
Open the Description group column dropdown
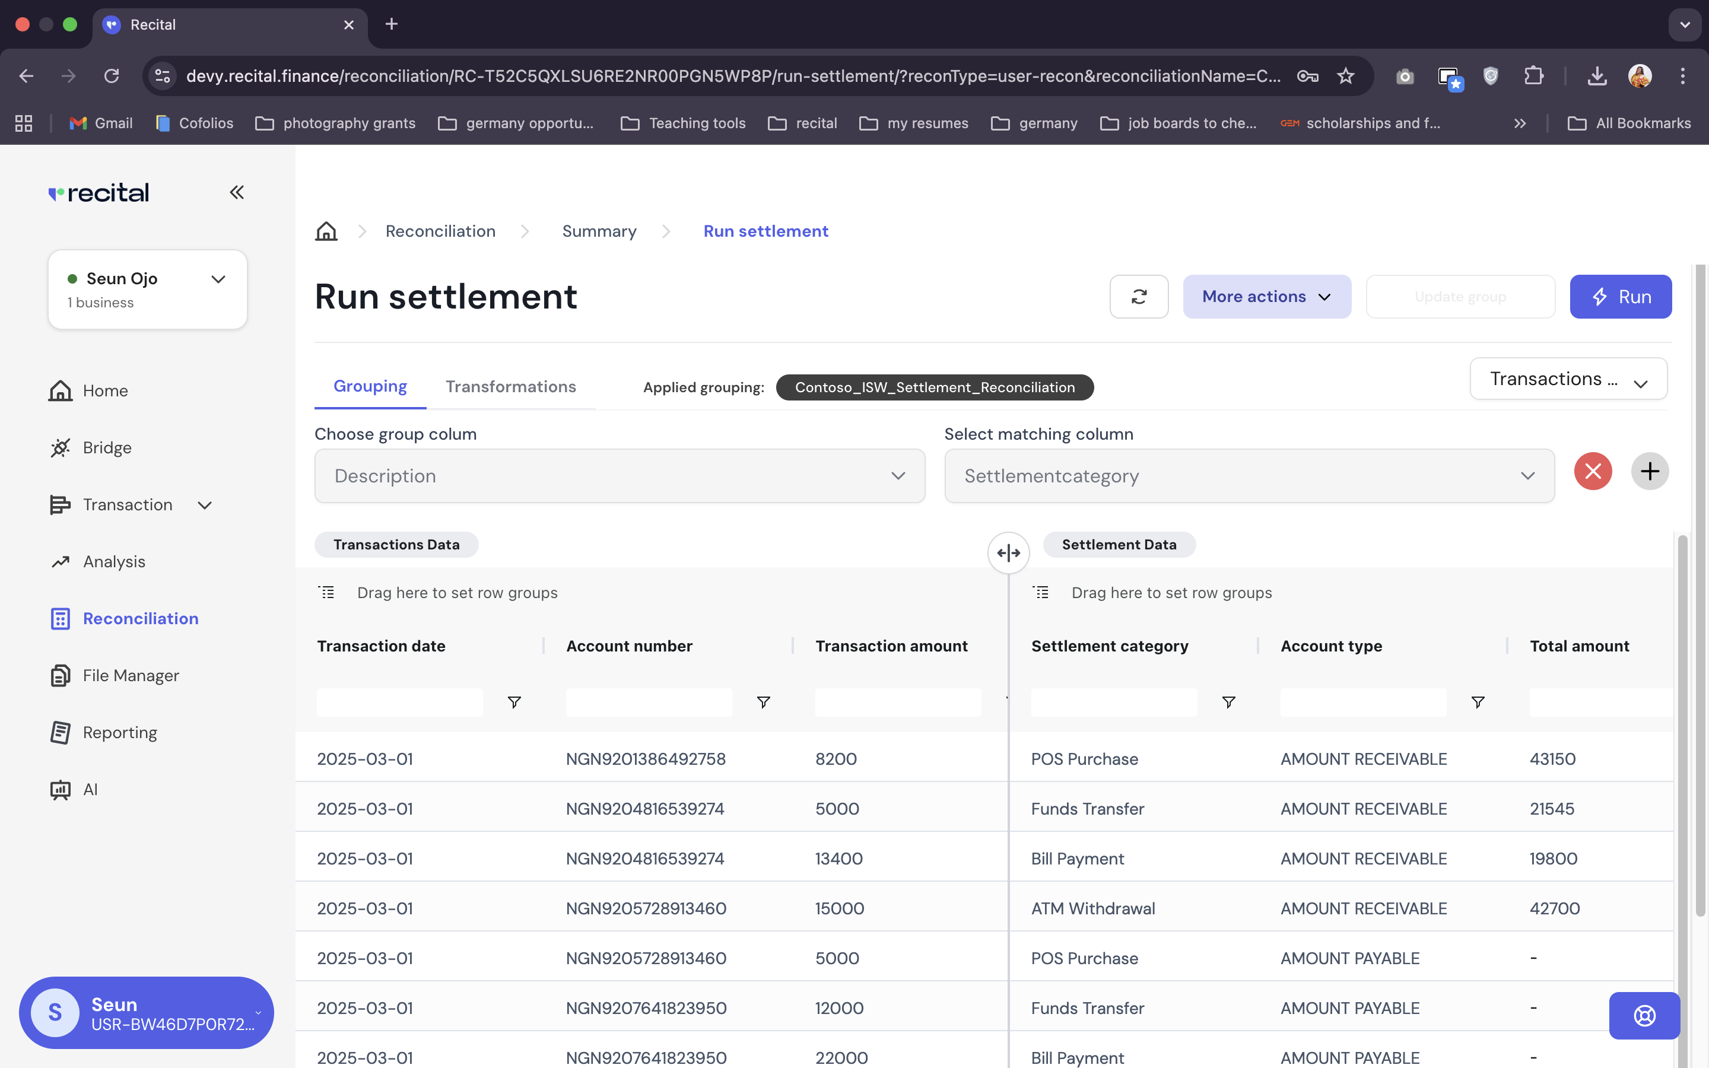[x=620, y=475]
